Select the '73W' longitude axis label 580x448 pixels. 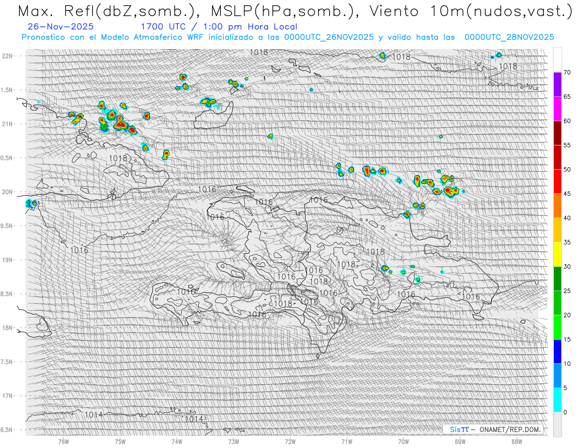pyautogui.click(x=233, y=442)
